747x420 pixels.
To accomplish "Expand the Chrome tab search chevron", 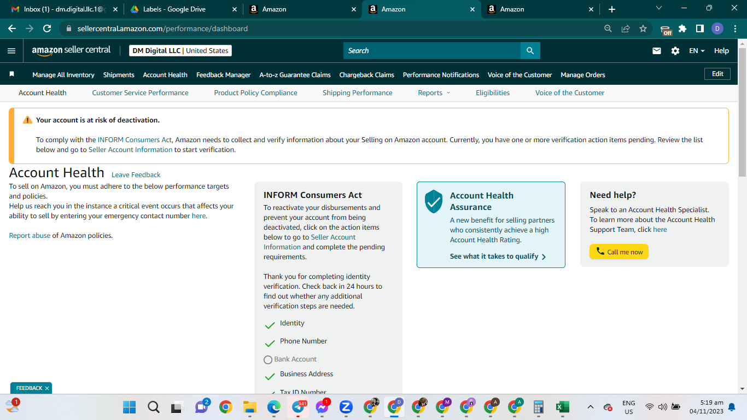I will coord(658,8).
